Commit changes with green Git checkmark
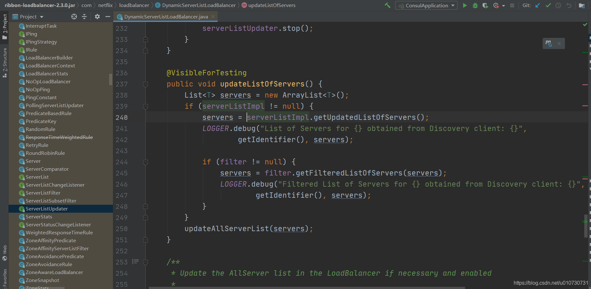Image resolution: width=591 pixels, height=289 pixels. [x=548, y=5]
